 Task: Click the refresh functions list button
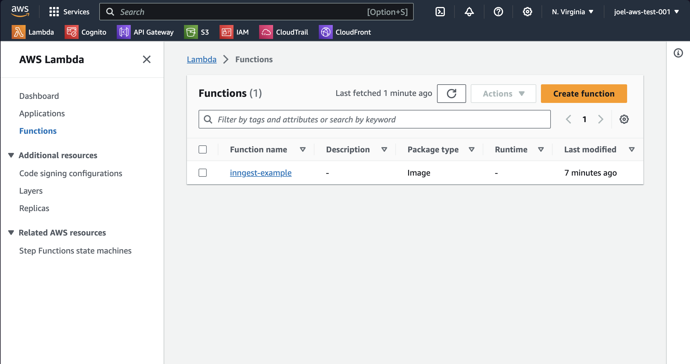(451, 94)
